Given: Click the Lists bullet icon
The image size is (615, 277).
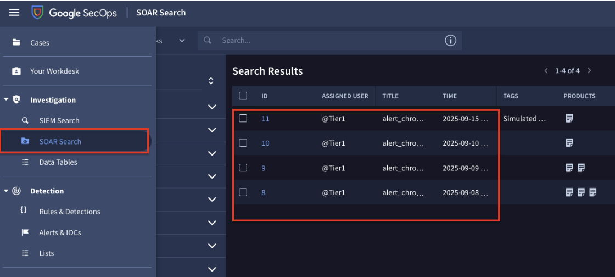Looking at the screenshot, I should coord(25,253).
